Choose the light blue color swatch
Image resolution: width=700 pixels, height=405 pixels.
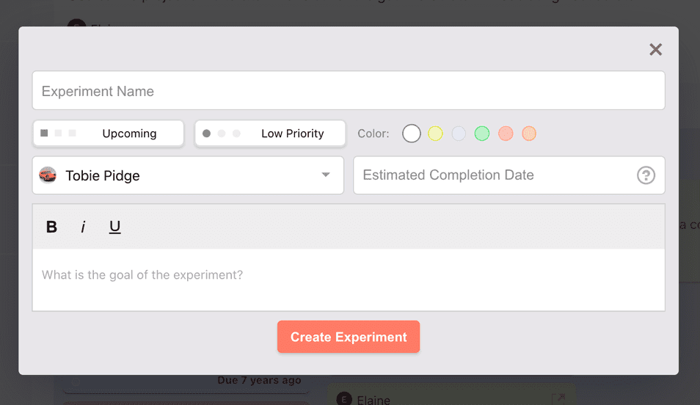tap(459, 134)
